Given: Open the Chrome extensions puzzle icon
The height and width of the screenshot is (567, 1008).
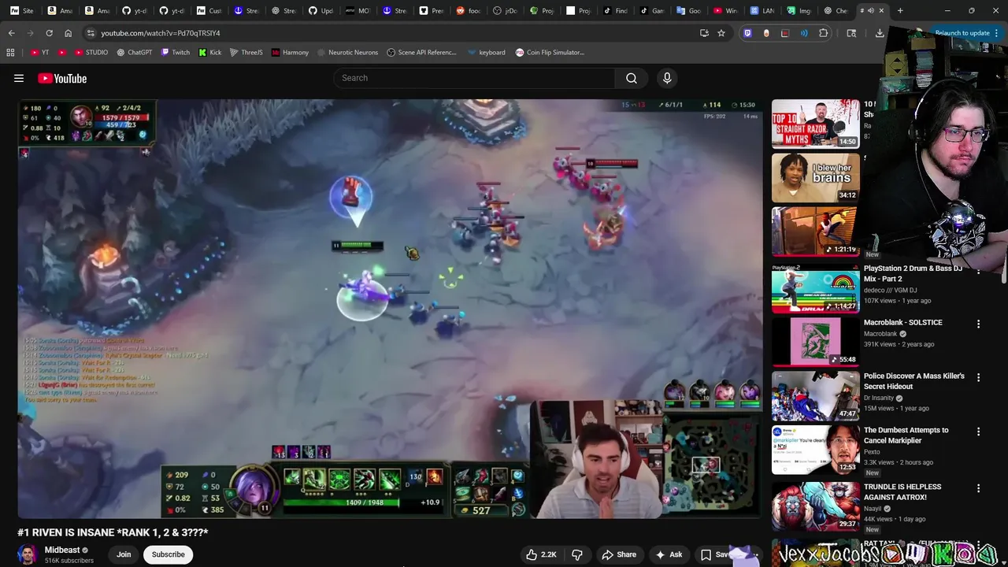Looking at the screenshot, I should tap(823, 33).
